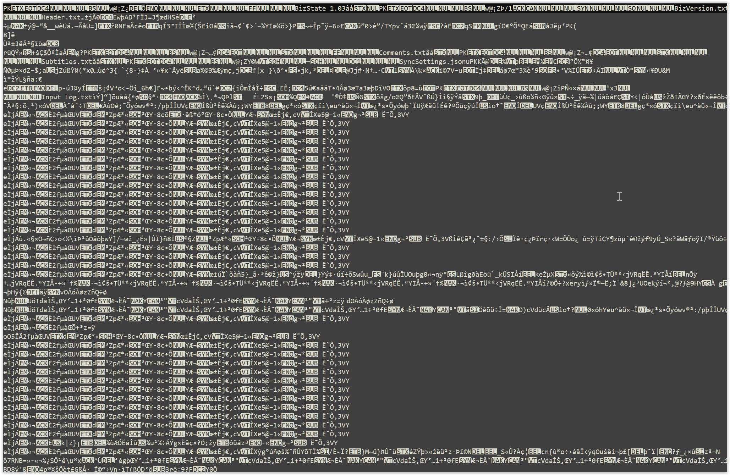Click the leading PK at file start
The height and width of the screenshot is (475, 730).
pyautogui.click(x=7, y=8)
